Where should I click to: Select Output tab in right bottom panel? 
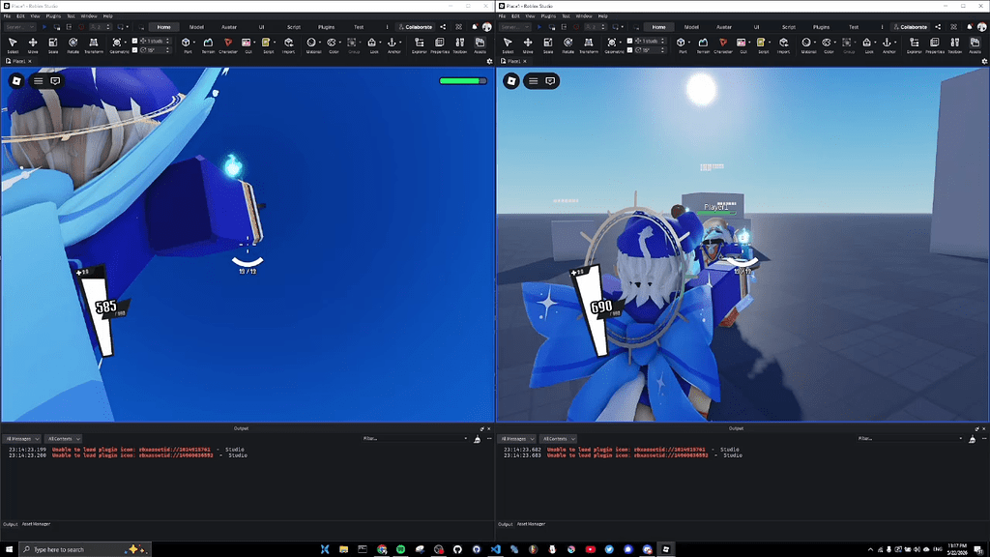(x=505, y=524)
